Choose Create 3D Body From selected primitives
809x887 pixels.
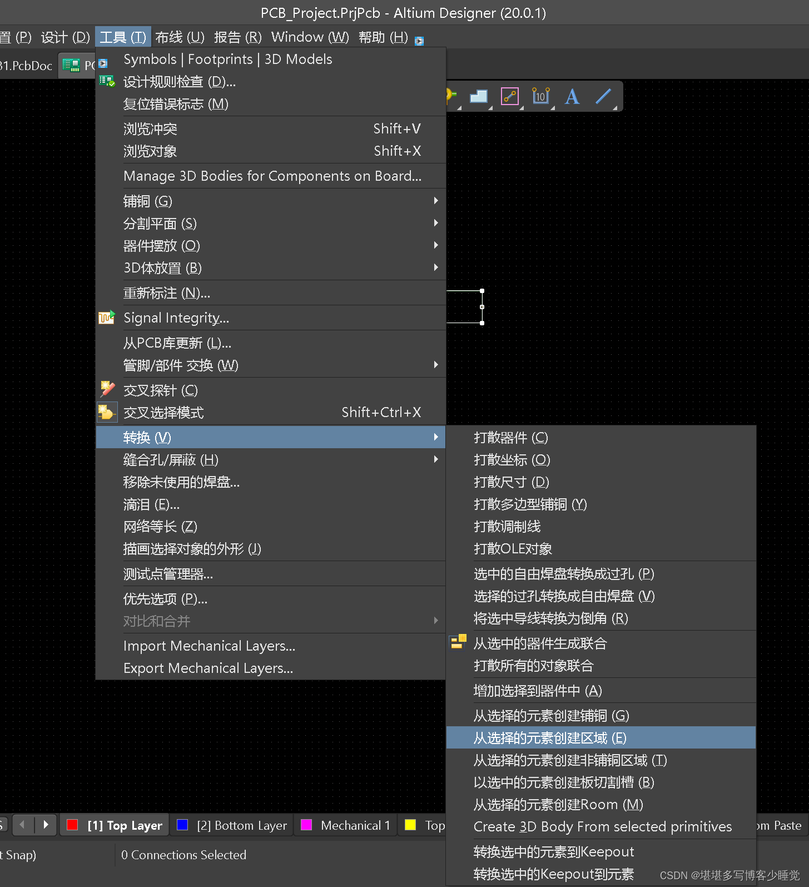[x=601, y=826]
